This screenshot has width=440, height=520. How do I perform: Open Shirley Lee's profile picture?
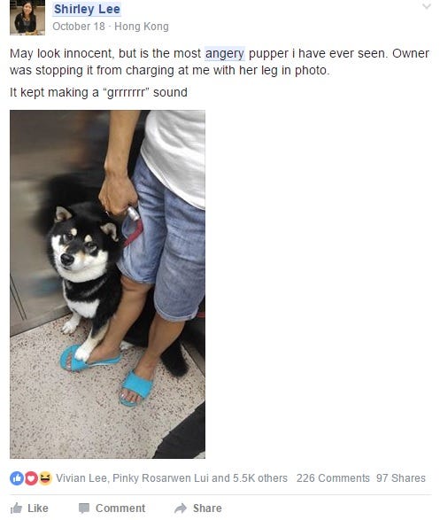point(27,17)
